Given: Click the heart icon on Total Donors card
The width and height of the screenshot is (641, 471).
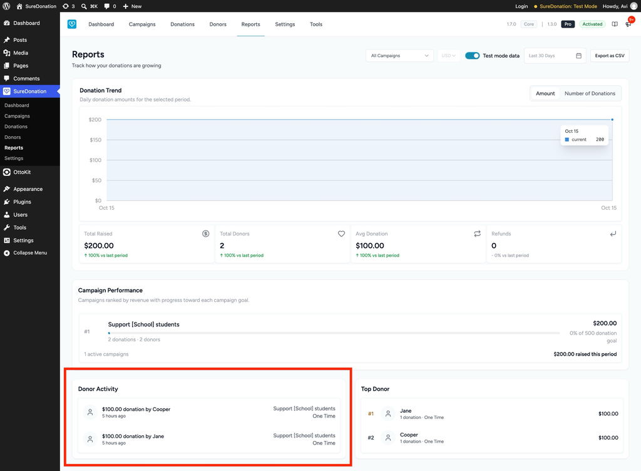Looking at the screenshot, I should (341, 234).
